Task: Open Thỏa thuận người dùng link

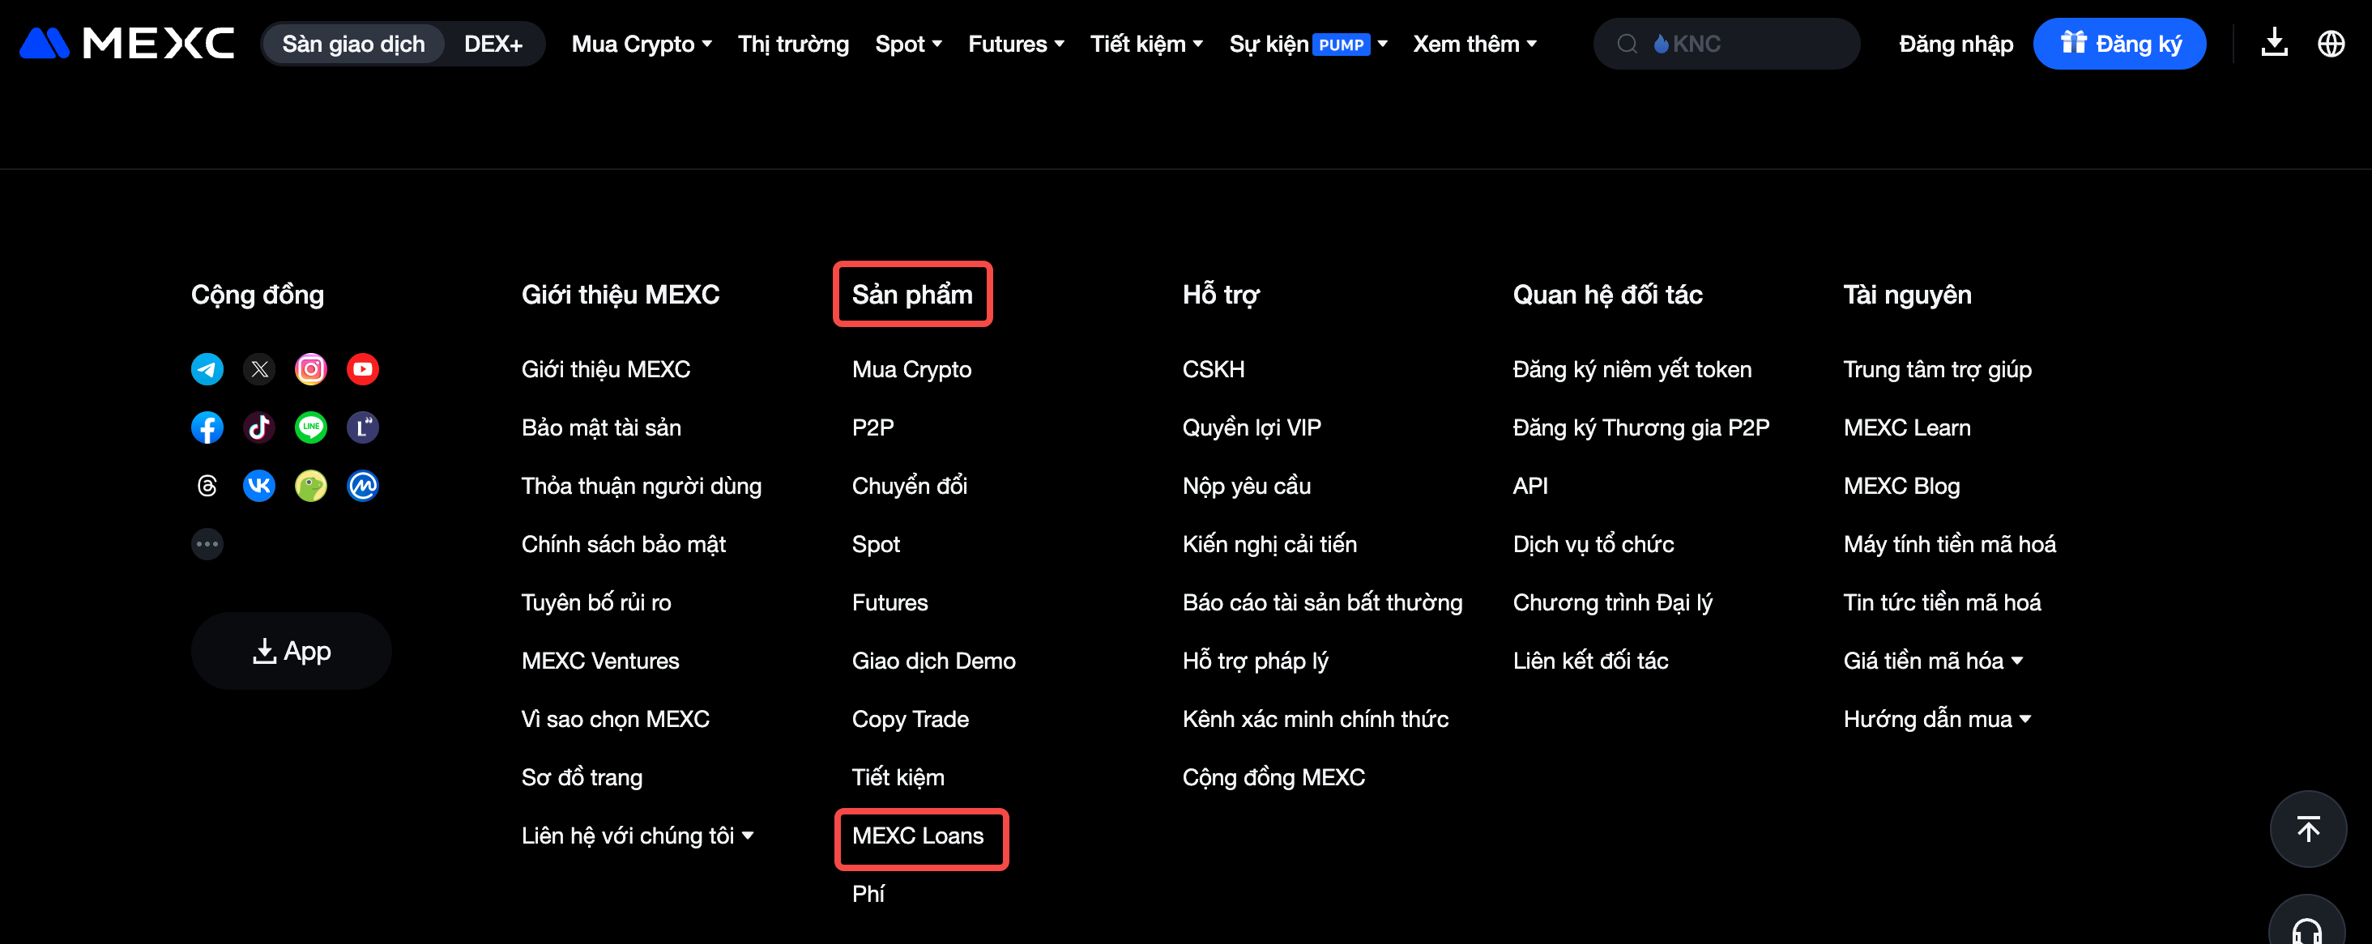Action: pyautogui.click(x=641, y=486)
